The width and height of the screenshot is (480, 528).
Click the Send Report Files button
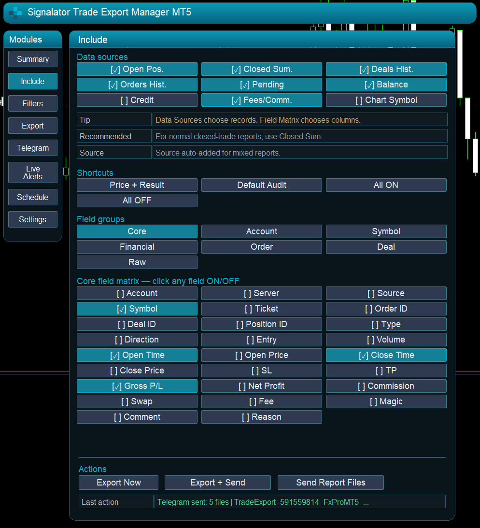click(331, 483)
